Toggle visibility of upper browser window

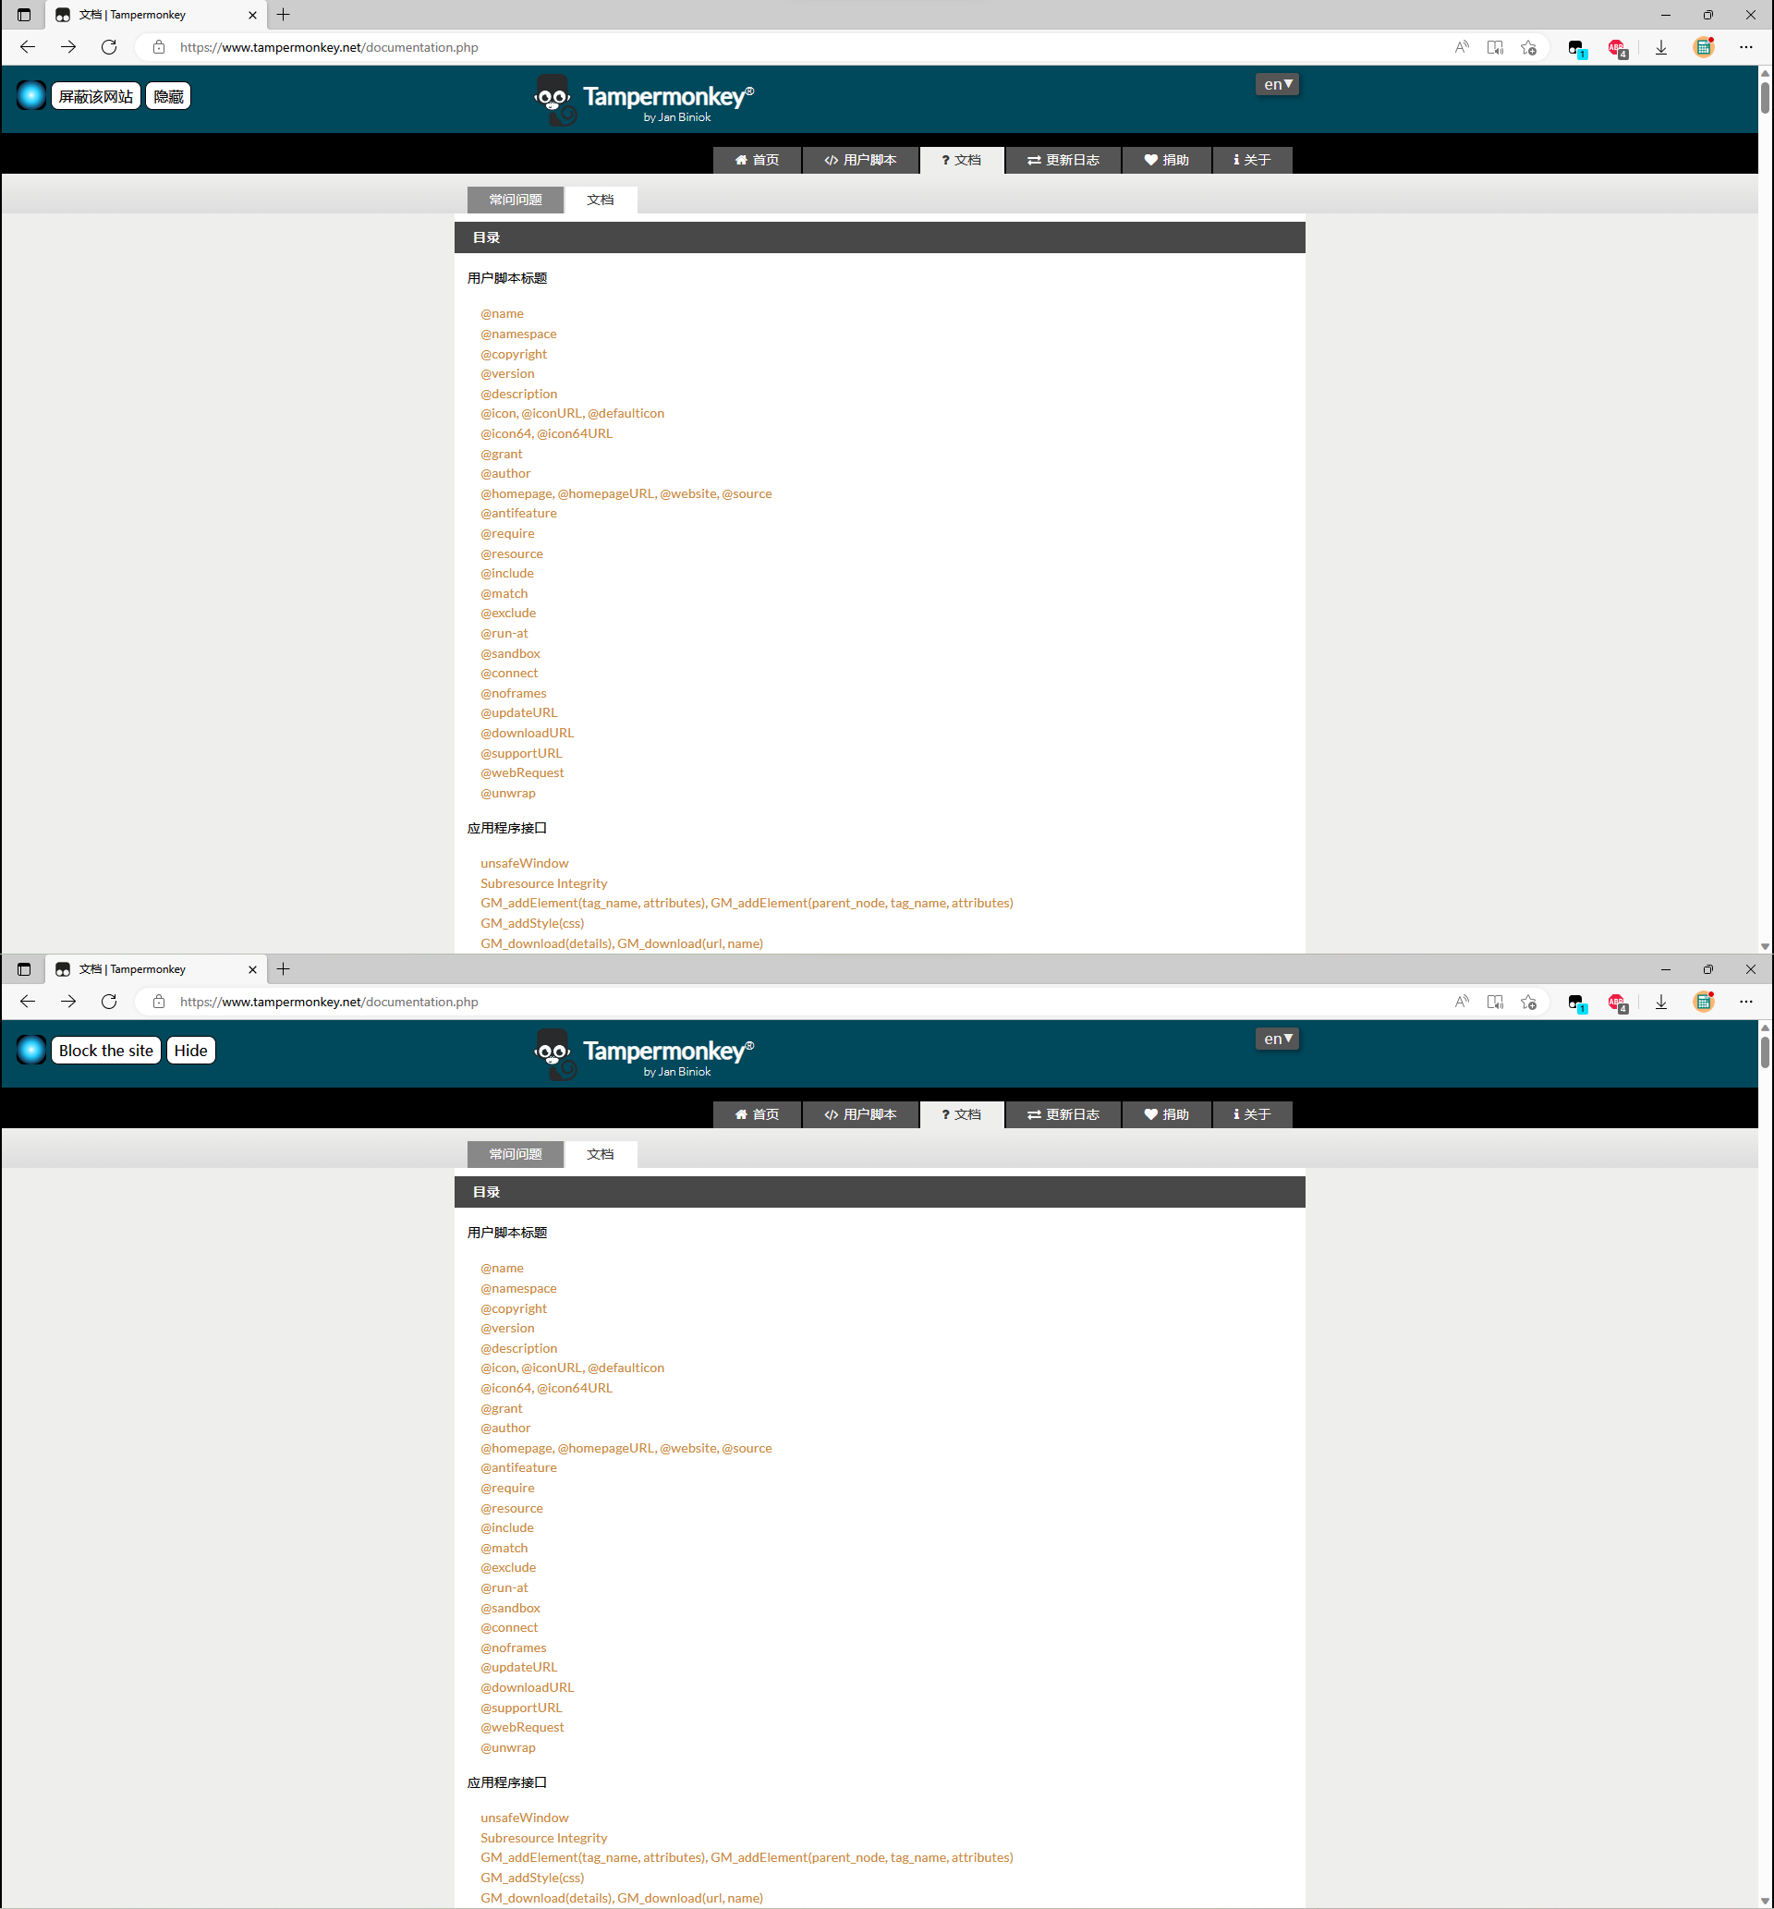[x=168, y=95]
